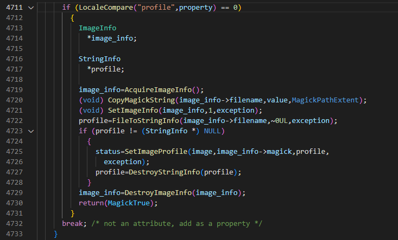Click the return keyword on line 4730
The height and width of the screenshot is (240, 398).
coord(91,203)
